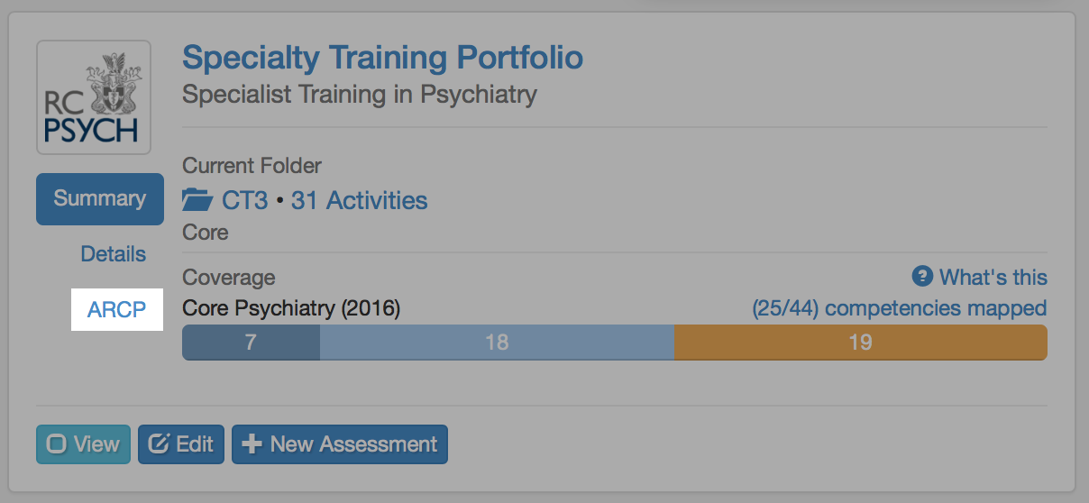Click the question mark help icon
The image size is (1089, 503).
click(x=921, y=277)
